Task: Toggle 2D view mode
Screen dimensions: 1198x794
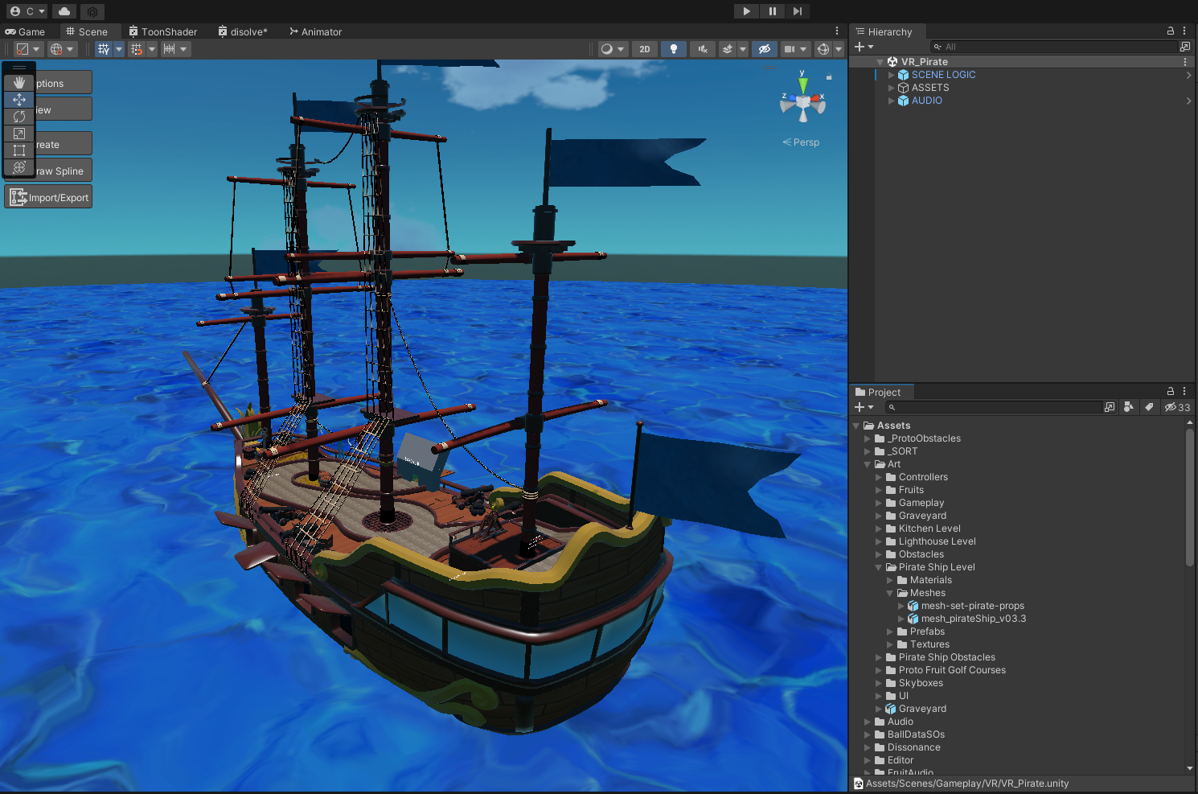Action: click(645, 49)
